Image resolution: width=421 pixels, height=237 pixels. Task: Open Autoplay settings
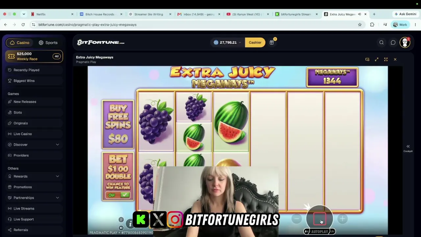319,232
